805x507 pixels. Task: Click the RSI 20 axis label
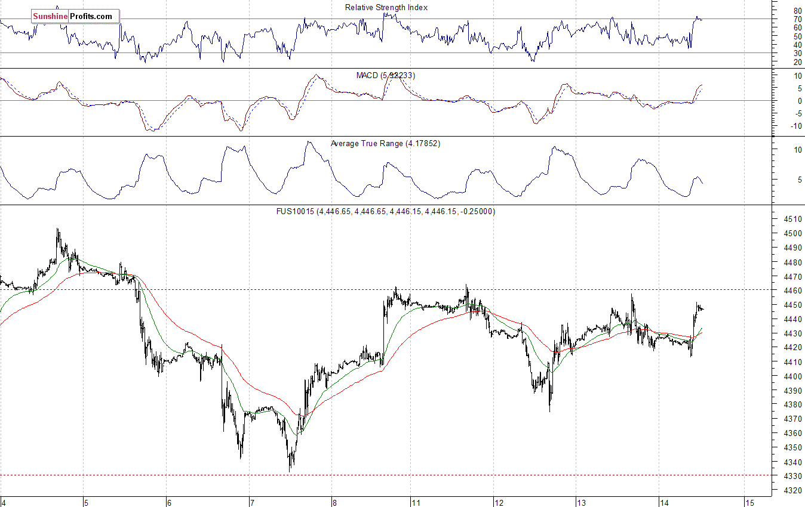pyautogui.click(x=797, y=62)
